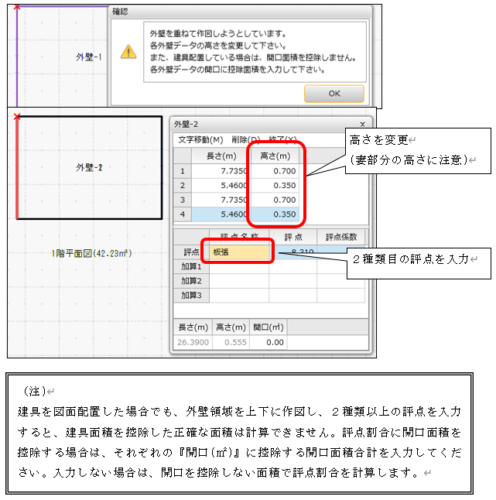The width and height of the screenshot is (496, 500).
Task: Click red X origin marker on 外壁-2
Action: pyautogui.click(x=17, y=116)
